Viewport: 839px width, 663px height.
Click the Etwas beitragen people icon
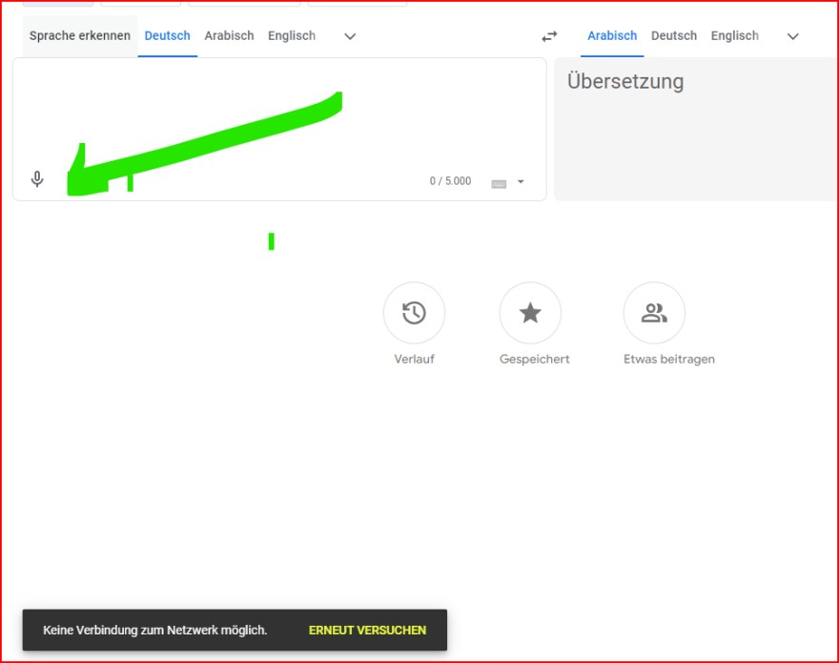point(654,313)
